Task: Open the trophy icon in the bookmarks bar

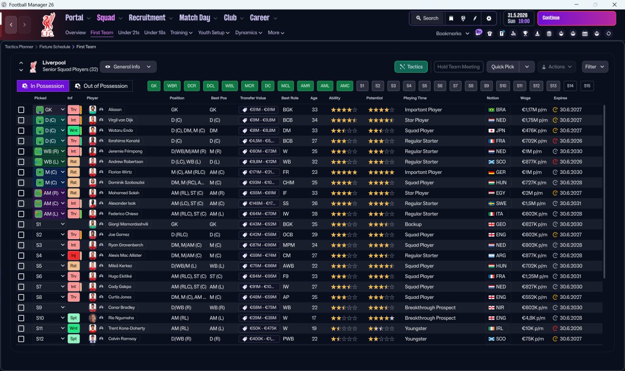Action: (525, 34)
